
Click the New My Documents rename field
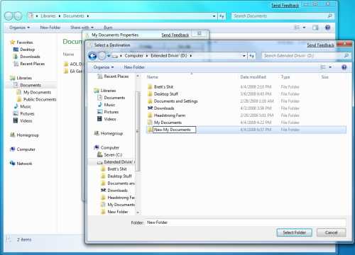174,130
